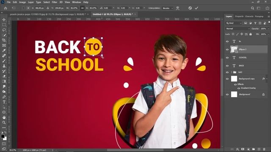Switch to warp mode icon
The width and height of the screenshot is (271, 152).
(177, 8)
